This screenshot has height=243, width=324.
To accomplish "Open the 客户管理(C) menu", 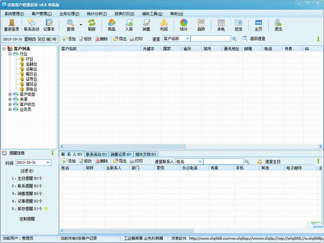I will pyautogui.click(x=41, y=14).
